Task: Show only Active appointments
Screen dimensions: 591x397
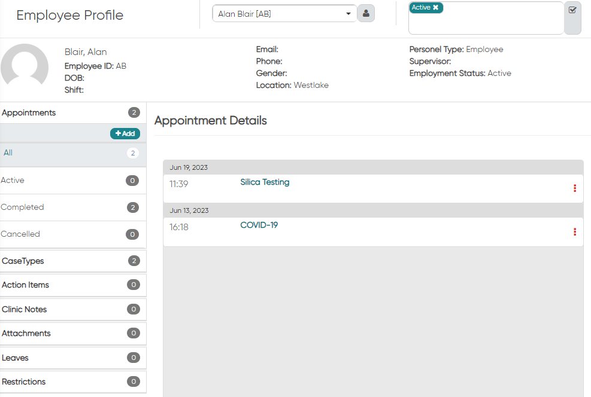Action: [72, 181]
